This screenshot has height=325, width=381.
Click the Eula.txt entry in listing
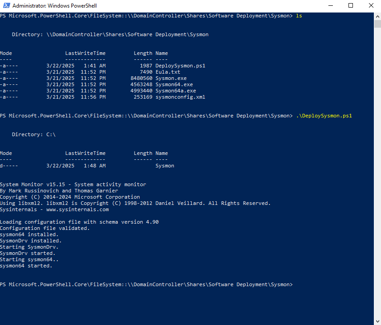pyautogui.click(x=168, y=72)
